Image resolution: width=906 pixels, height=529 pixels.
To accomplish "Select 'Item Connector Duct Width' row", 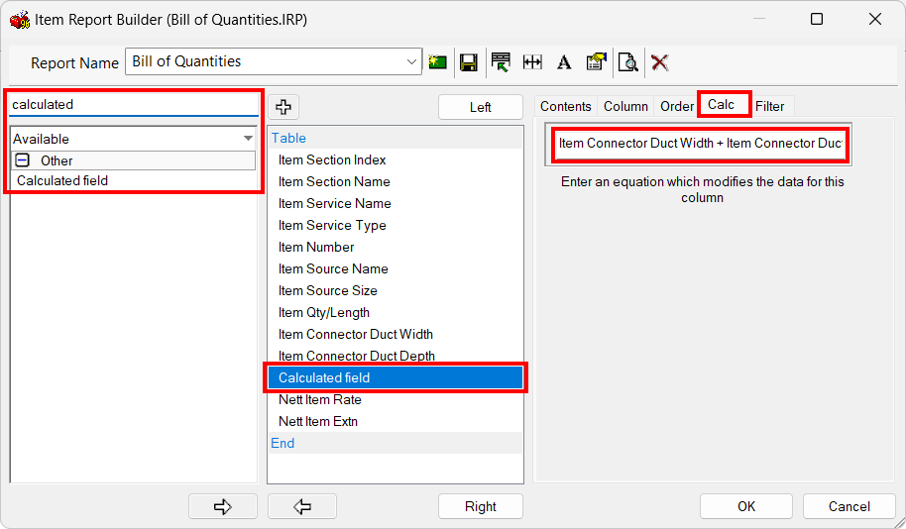I will [396, 335].
